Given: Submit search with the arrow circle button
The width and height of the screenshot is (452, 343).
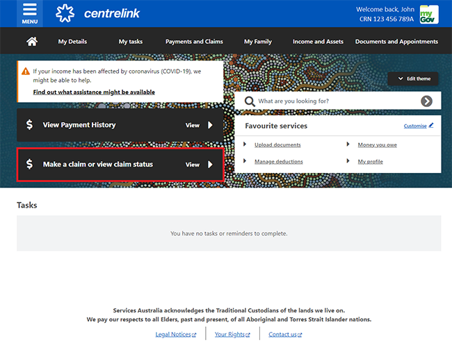Looking at the screenshot, I should (426, 101).
